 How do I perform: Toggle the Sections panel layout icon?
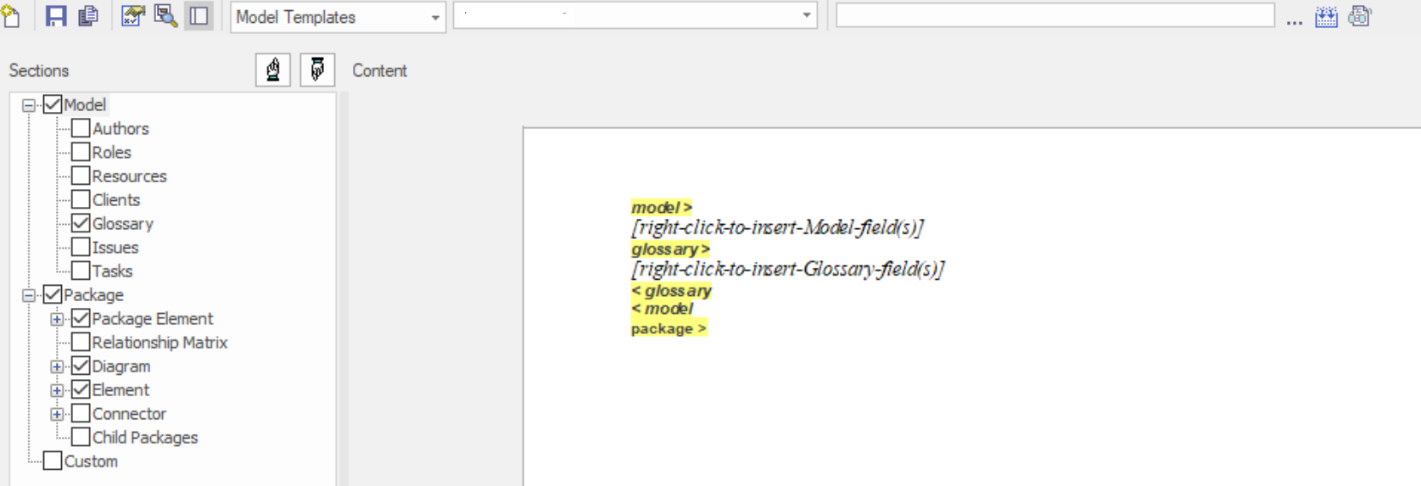(199, 16)
